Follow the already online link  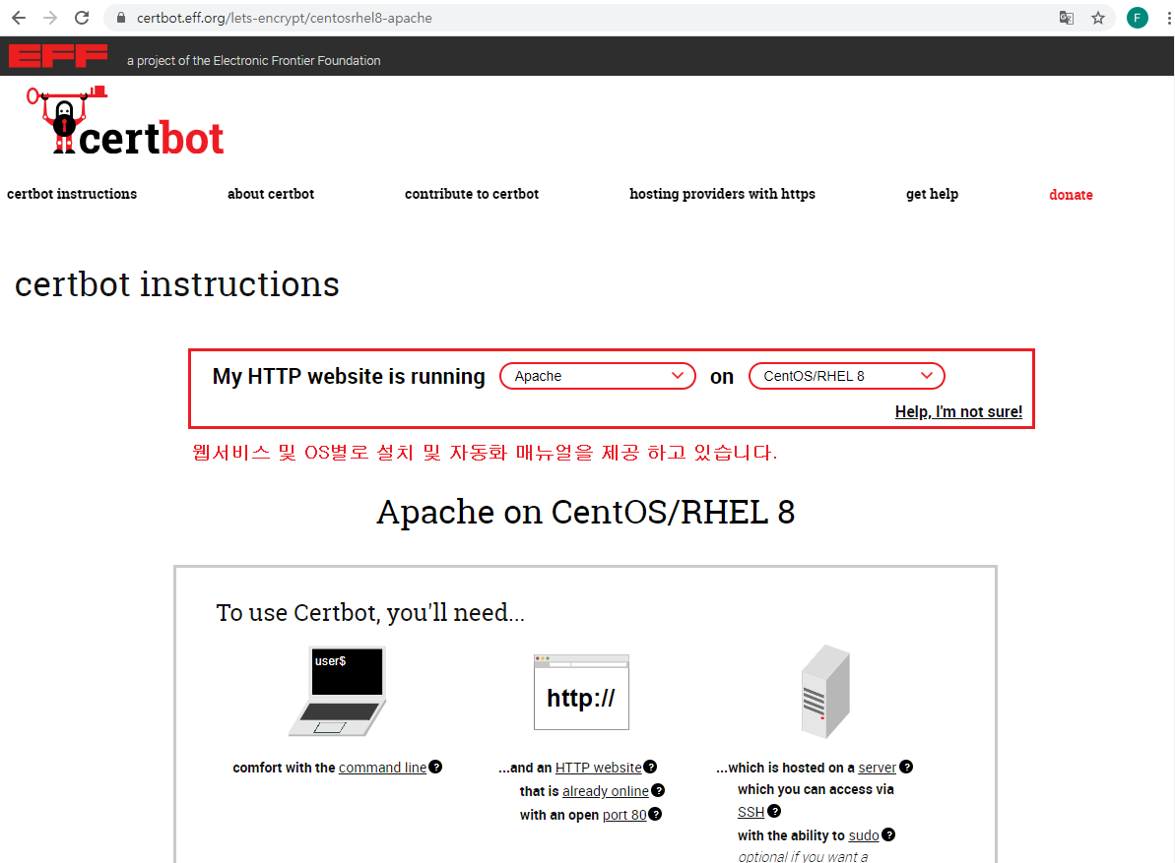[x=606, y=791]
